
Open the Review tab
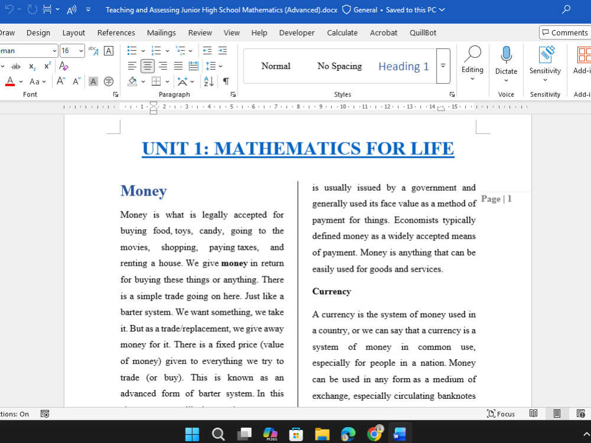tap(200, 32)
